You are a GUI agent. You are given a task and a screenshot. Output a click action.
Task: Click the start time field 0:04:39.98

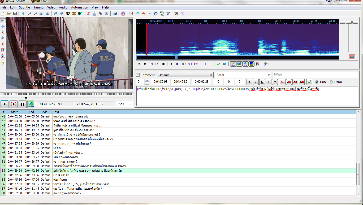[x=161, y=82]
